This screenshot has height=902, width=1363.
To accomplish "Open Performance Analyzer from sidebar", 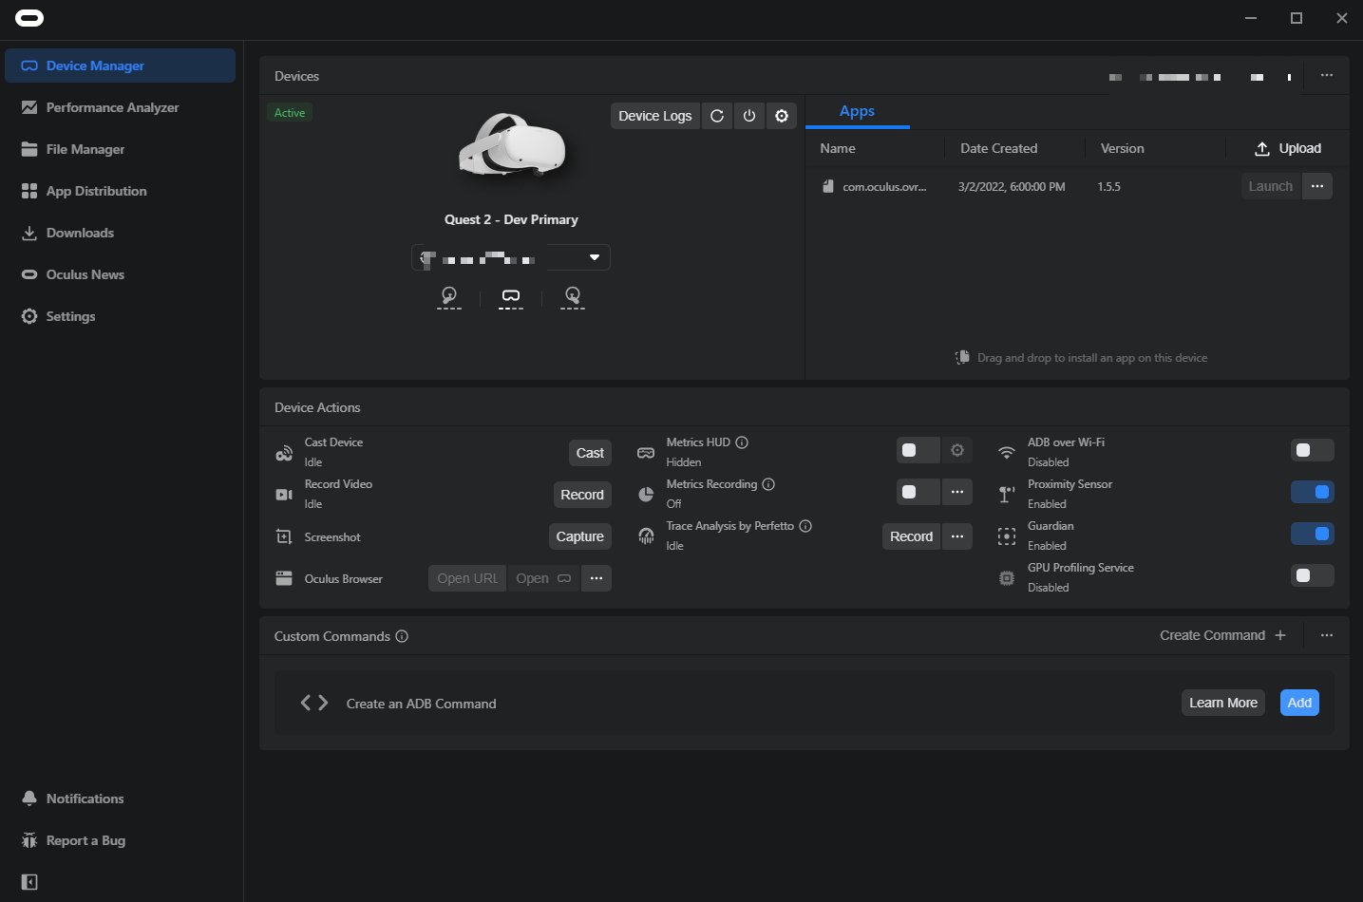I will [x=120, y=107].
